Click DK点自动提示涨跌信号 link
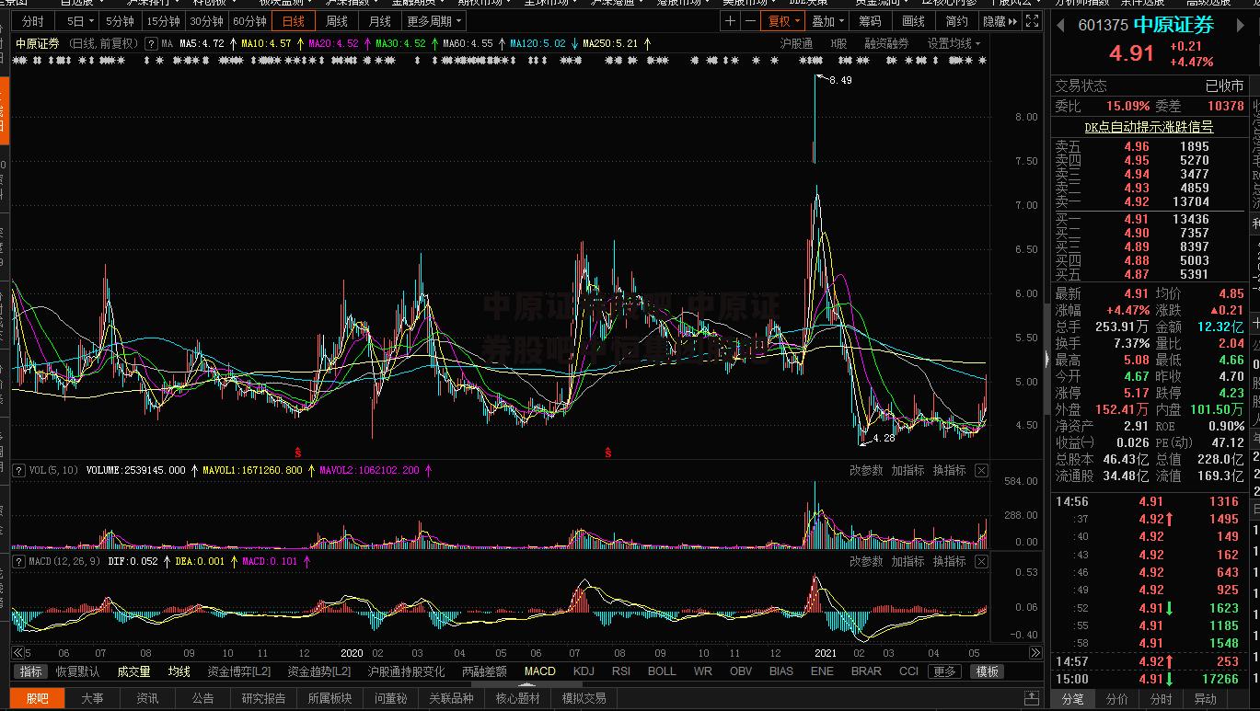This screenshot has width=1260, height=711. click(x=1148, y=127)
